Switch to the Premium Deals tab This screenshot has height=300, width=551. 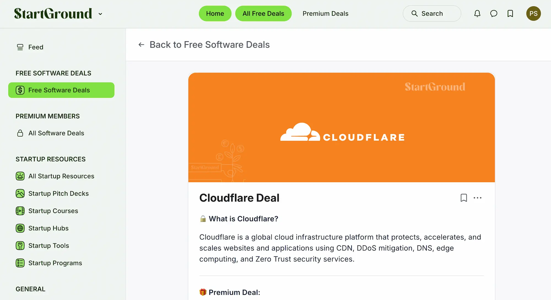pyautogui.click(x=325, y=13)
